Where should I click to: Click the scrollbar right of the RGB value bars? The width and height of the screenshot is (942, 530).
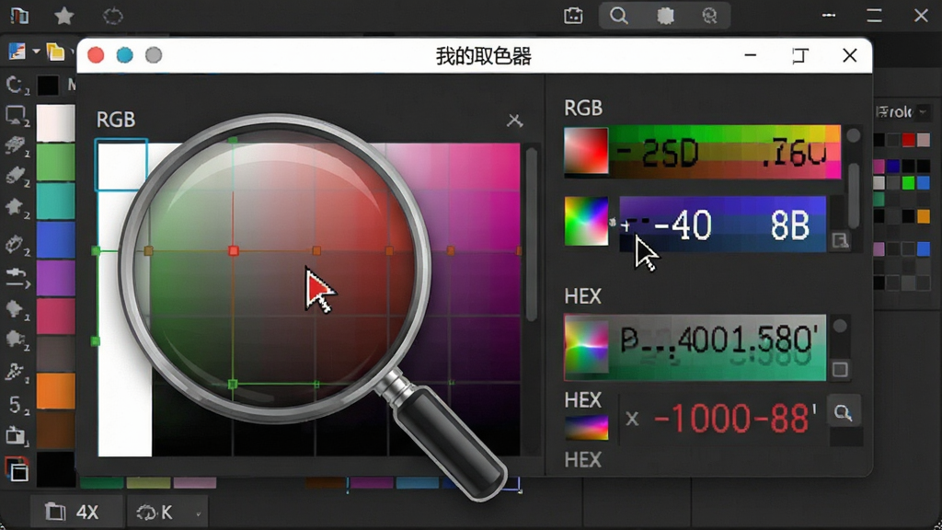[854, 195]
